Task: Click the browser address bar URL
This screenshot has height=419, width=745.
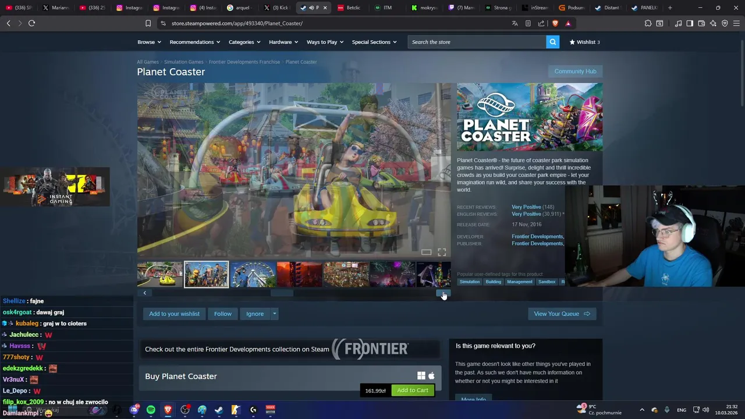Action: coord(237,23)
